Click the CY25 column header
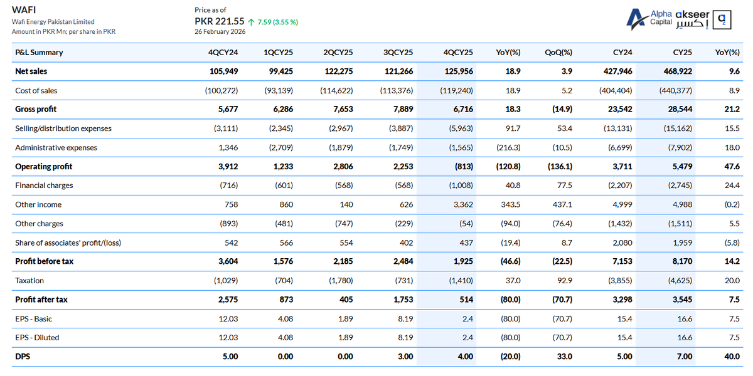 [x=682, y=53]
